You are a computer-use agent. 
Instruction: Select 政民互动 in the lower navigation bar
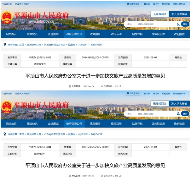pyautogui.click(x=116, y=123)
